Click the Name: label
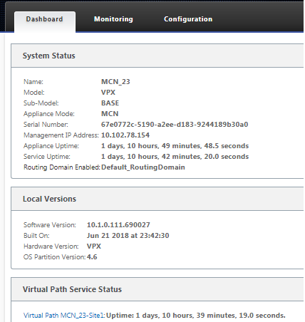 point(33,82)
